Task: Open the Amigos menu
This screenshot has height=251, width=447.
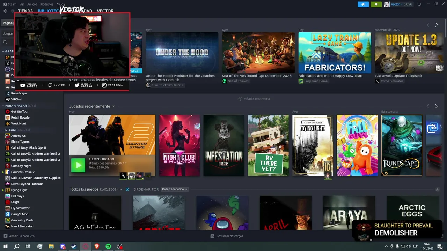Action: 32,4
